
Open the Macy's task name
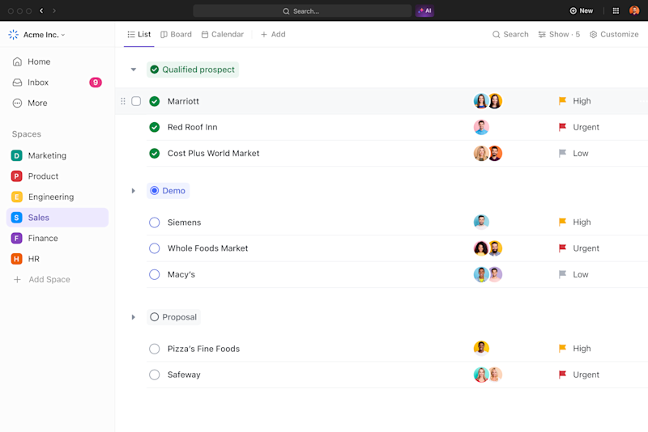[x=181, y=274]
